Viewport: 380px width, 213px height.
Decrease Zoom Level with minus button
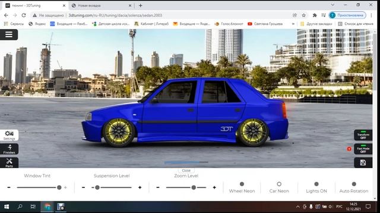(x=158, y=188)
